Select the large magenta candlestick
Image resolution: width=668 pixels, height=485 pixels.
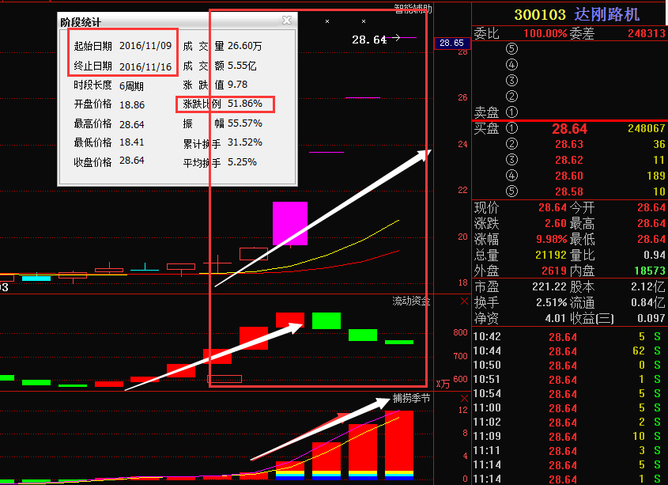click(289, 223)
